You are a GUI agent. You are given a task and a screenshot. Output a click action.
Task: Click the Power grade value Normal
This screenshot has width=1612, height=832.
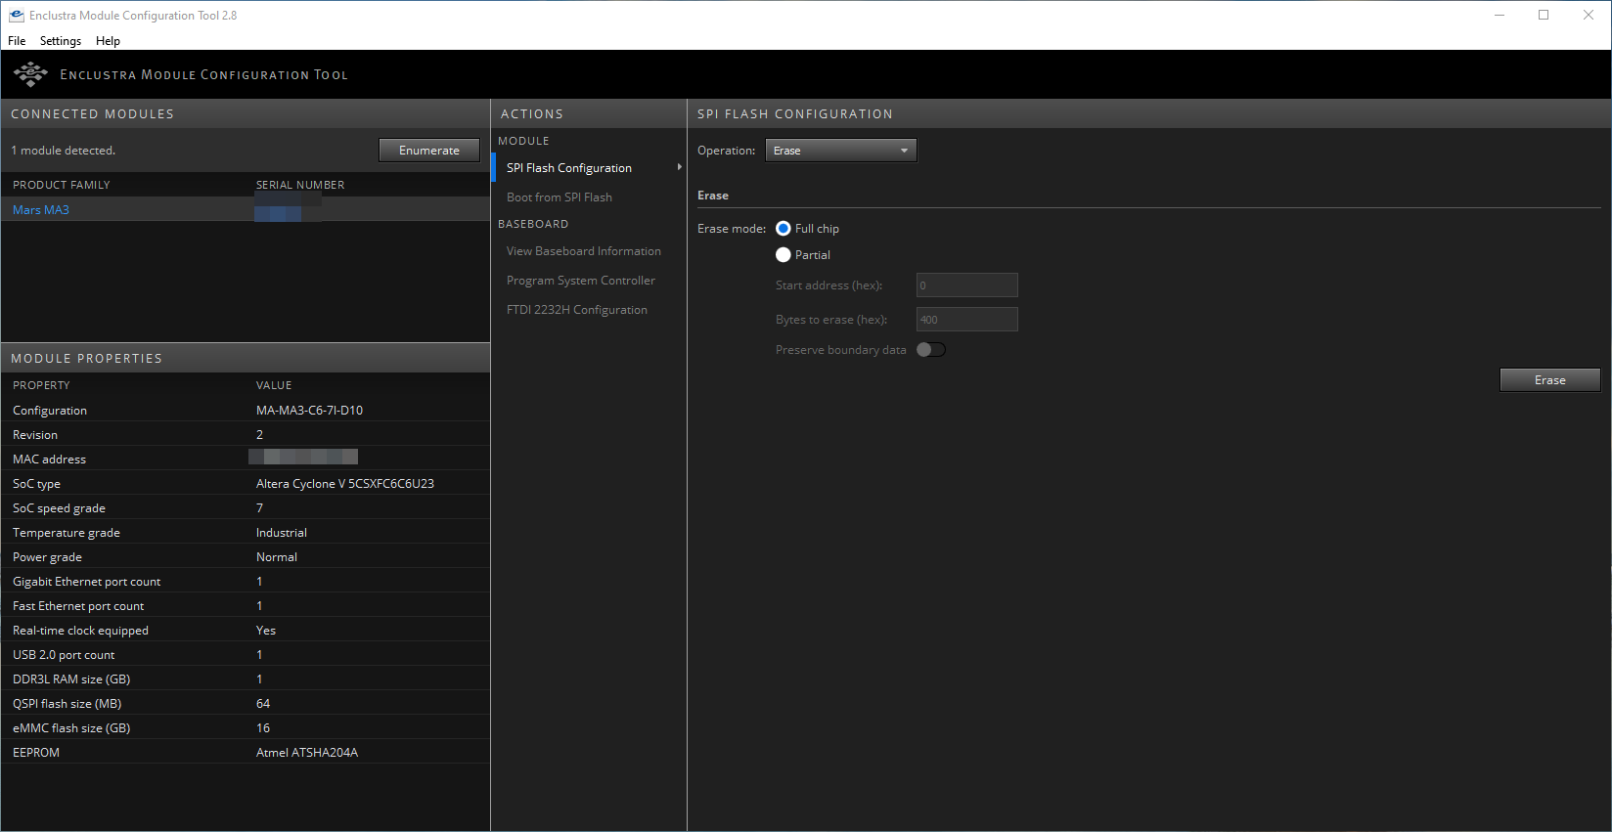[277, 557]
